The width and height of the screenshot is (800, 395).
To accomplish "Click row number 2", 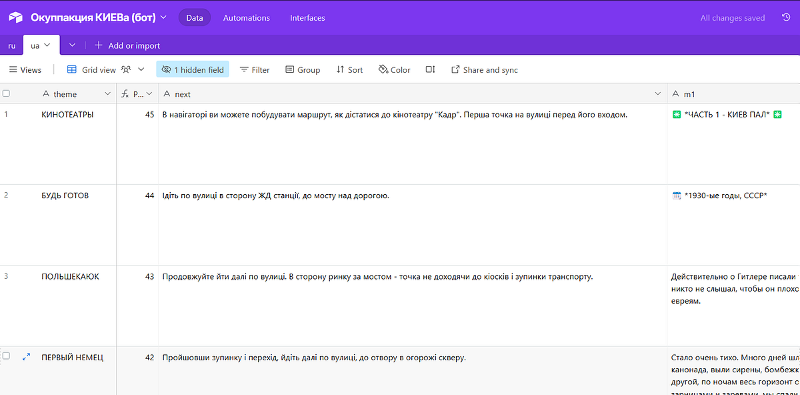I will click(x=6, y=195).
